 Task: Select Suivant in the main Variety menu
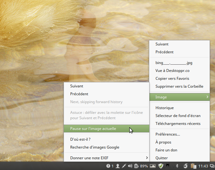pos(162,44)
